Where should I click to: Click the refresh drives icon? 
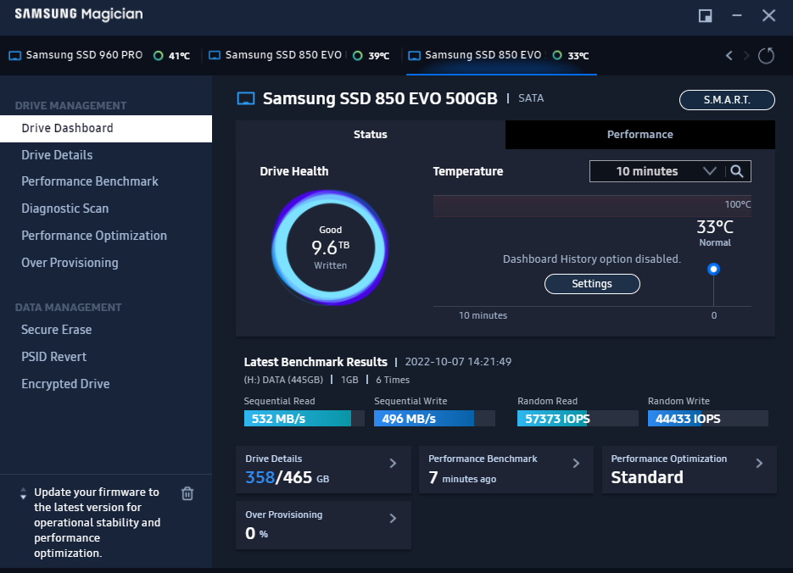click(x=766, y=56)
